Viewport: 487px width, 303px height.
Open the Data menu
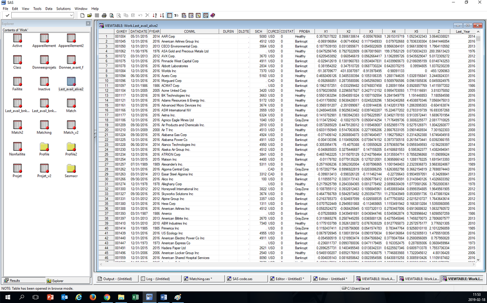click(x=49, y=9)
